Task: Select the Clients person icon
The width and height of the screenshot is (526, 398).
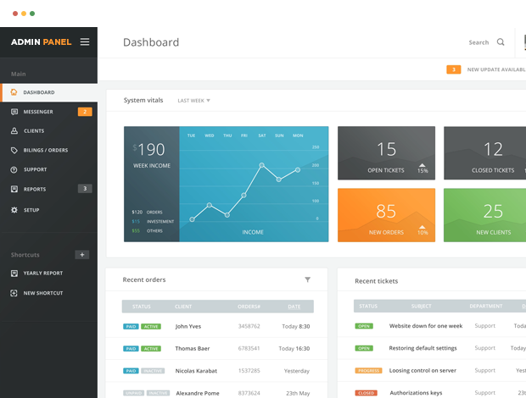Action: click(x=14, y=131)
